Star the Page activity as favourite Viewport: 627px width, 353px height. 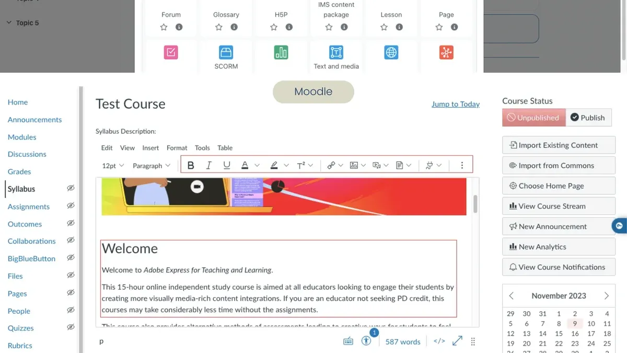[x=439, y=27]
